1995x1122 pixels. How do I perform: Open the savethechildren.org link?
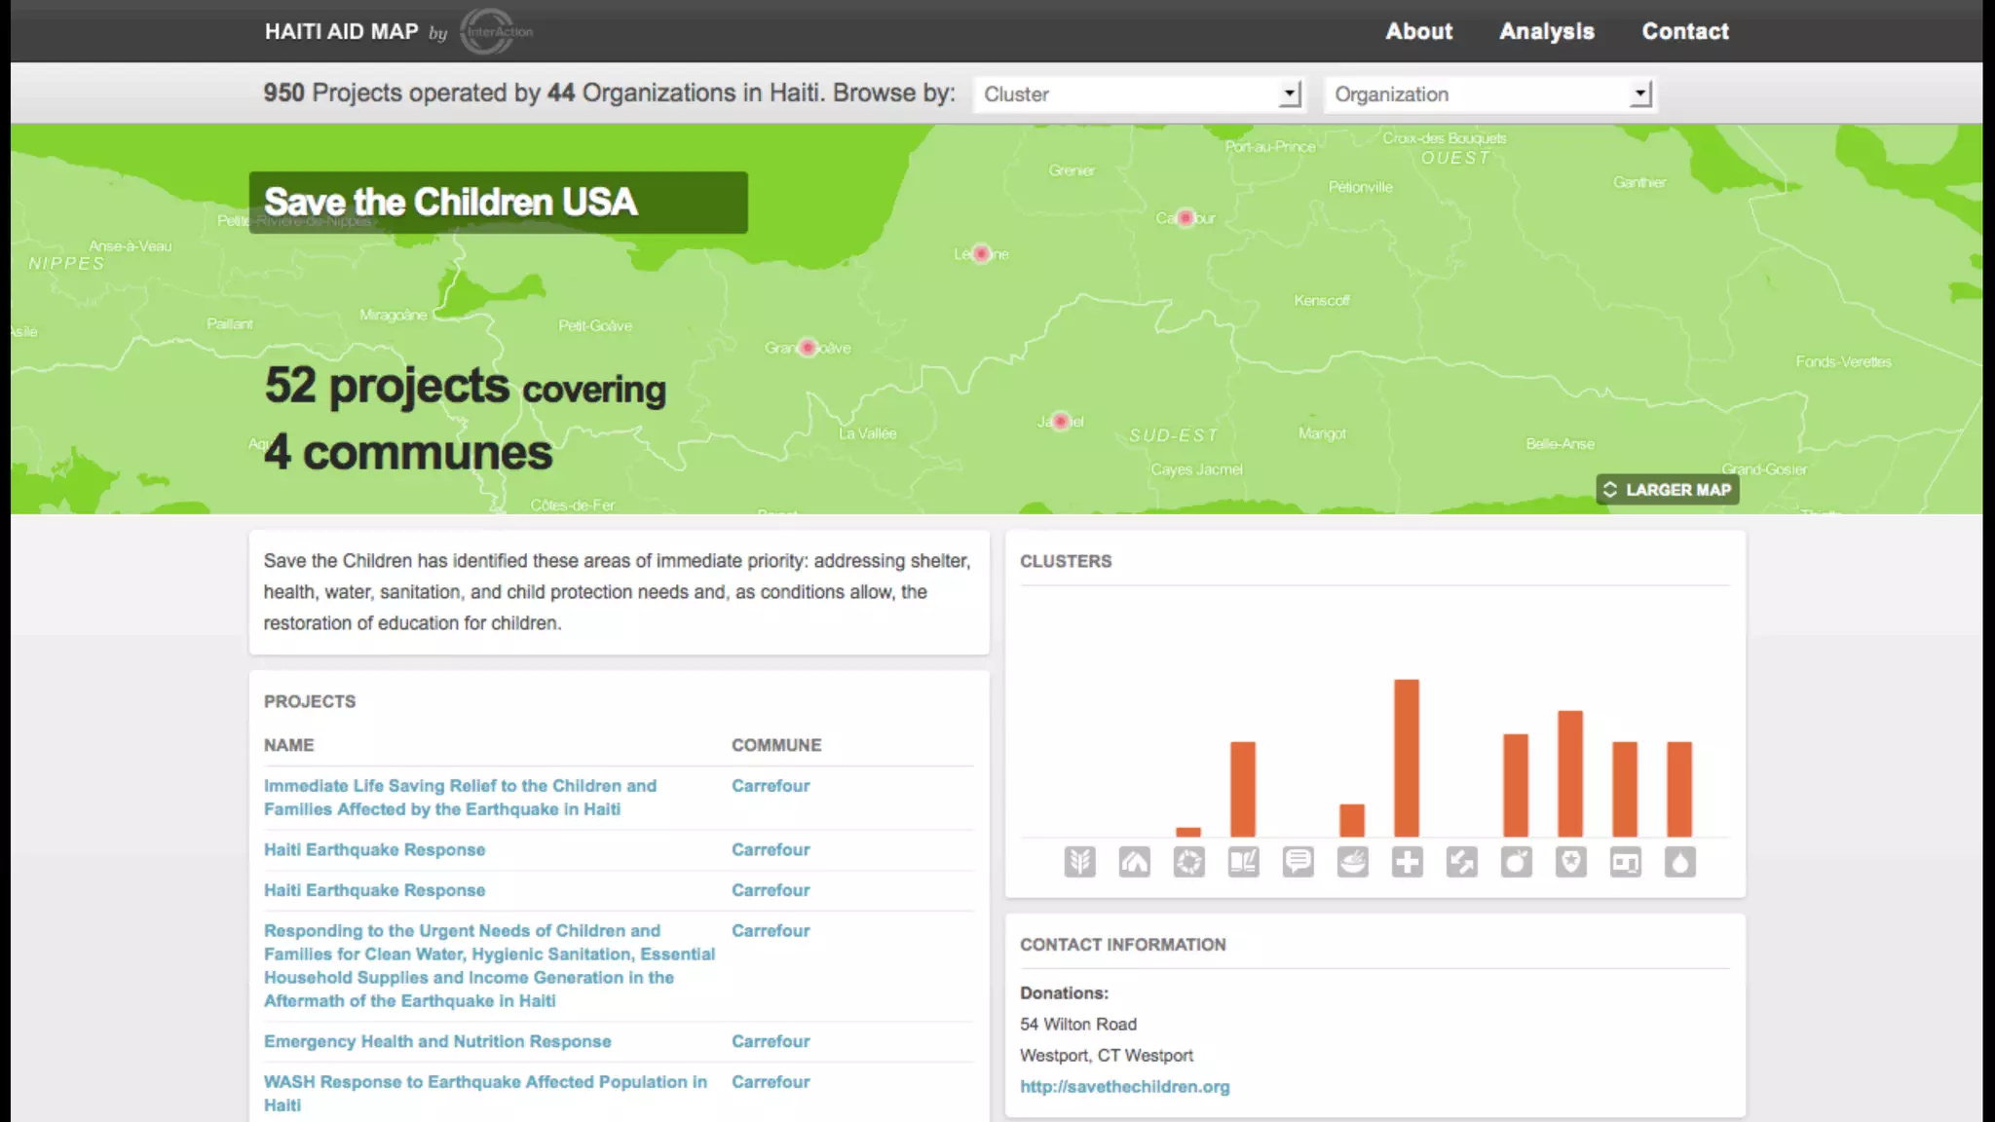coord(1124,1087)
